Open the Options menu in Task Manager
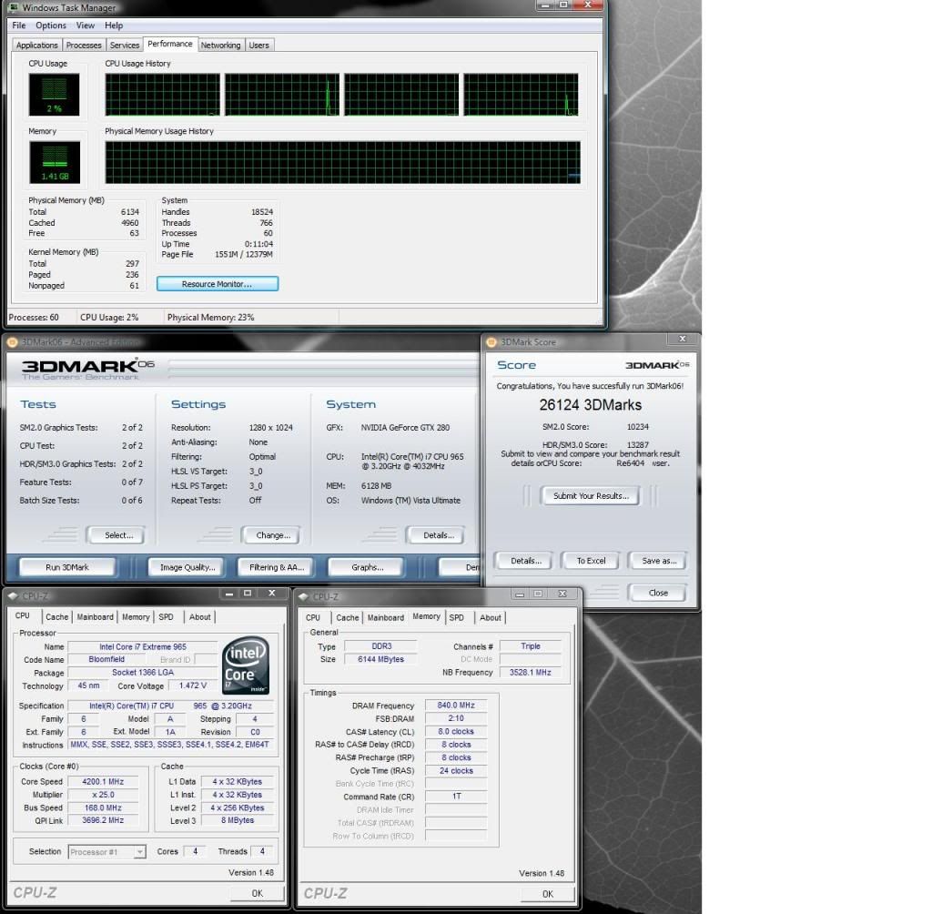Viewport: 932px width, 914px height. click(x=51, y=25)
